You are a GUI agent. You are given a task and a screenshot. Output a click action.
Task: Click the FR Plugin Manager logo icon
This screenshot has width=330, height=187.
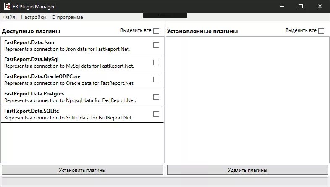point(7,7)
